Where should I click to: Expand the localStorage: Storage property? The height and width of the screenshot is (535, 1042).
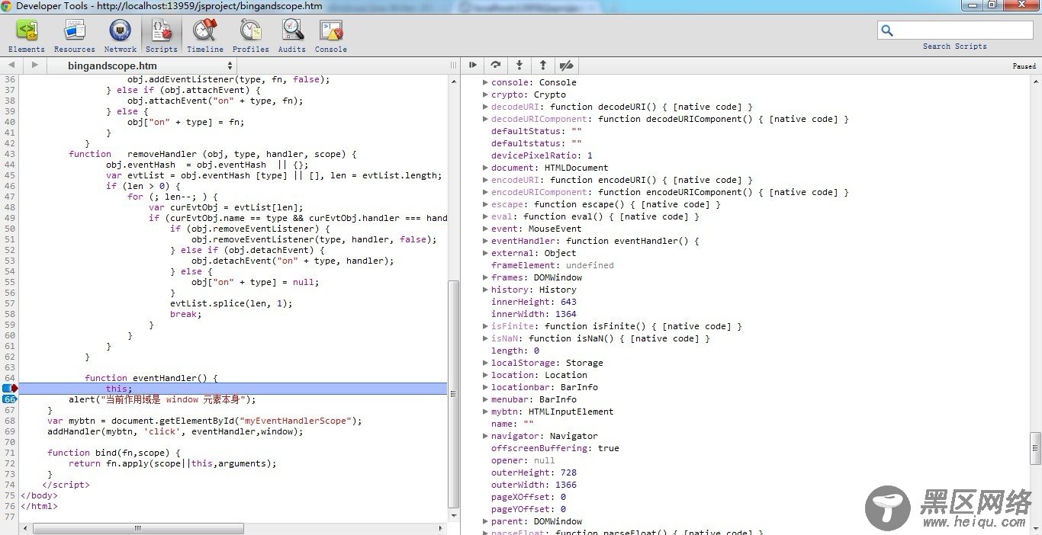485,363
